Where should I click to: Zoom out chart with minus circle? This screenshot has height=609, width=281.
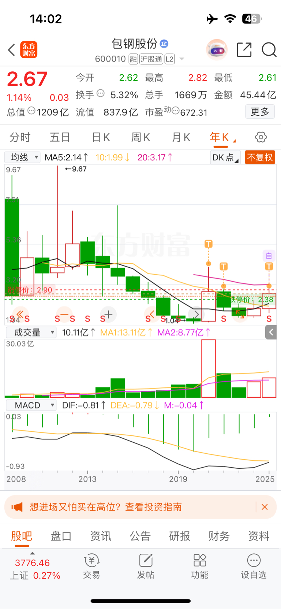[64, 314]
